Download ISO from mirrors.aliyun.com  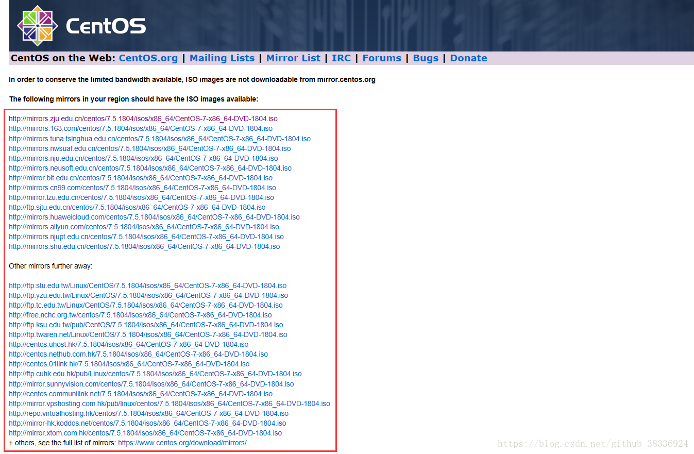pyautogui.click(x=144, y=227)
